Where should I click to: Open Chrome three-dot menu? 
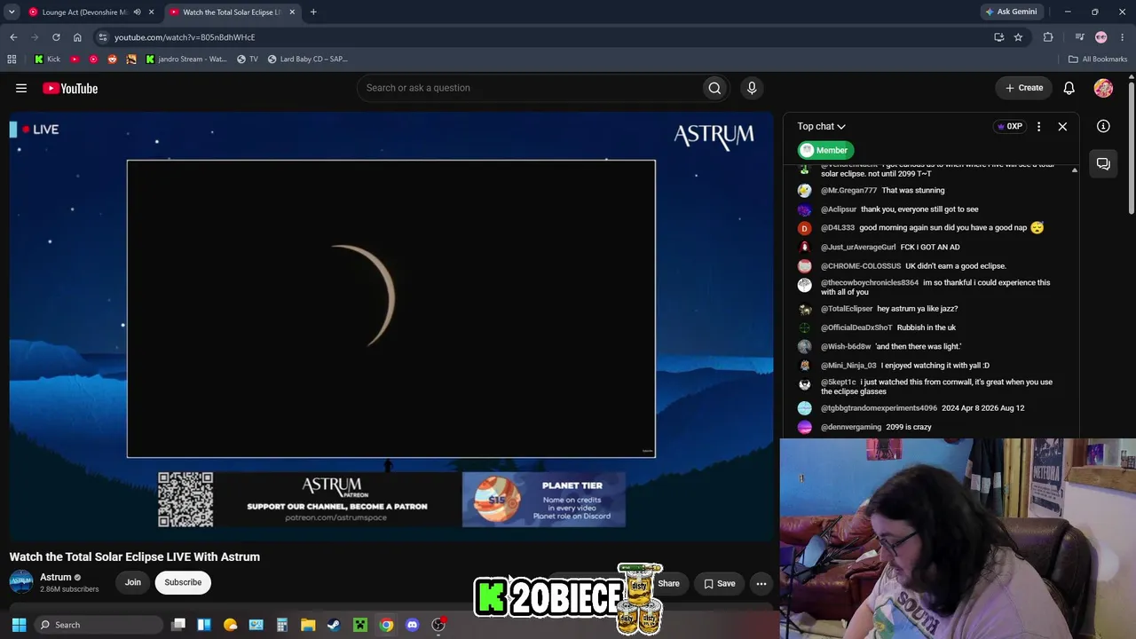coord(1122,37)
